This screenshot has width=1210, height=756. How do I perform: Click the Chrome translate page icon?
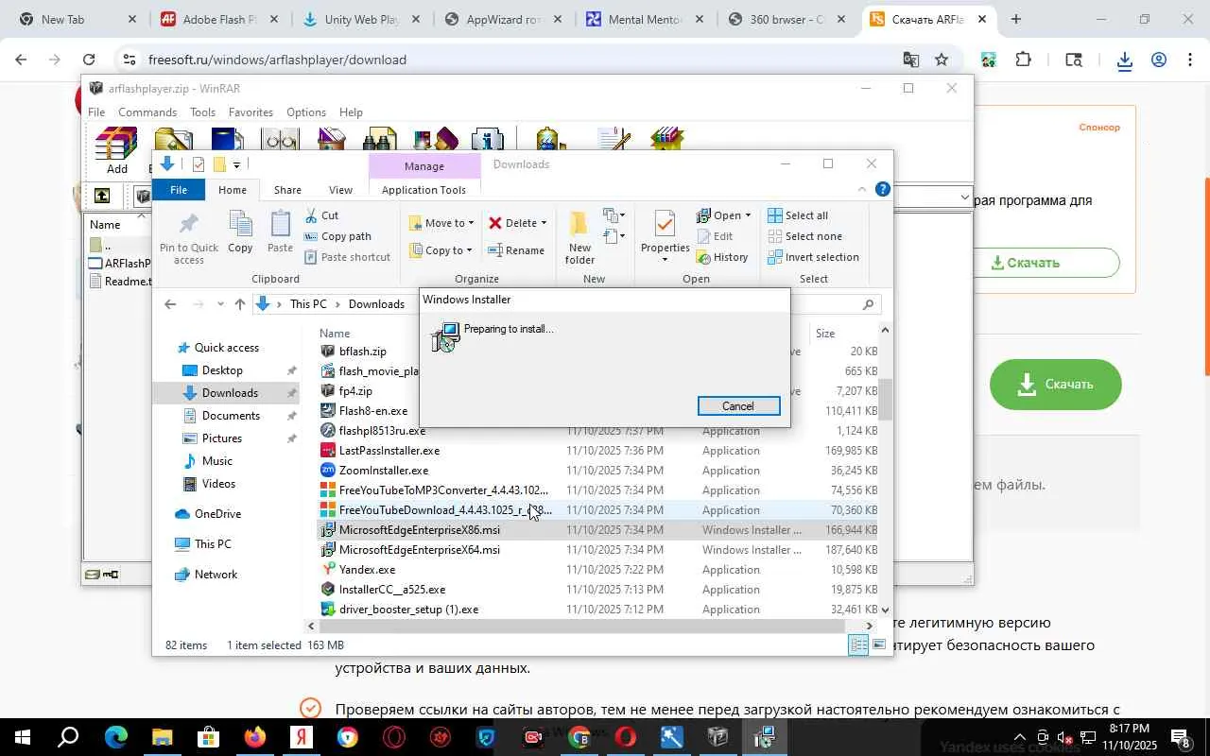[x=910, y=60]
